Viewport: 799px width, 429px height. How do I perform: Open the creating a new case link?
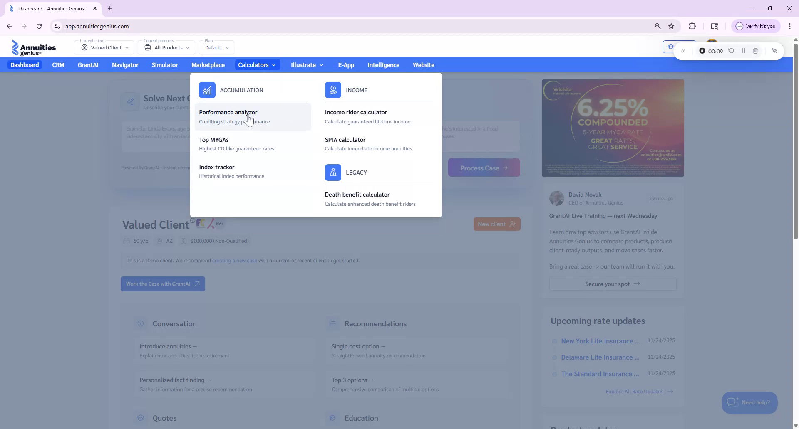[x=235, y=261]
